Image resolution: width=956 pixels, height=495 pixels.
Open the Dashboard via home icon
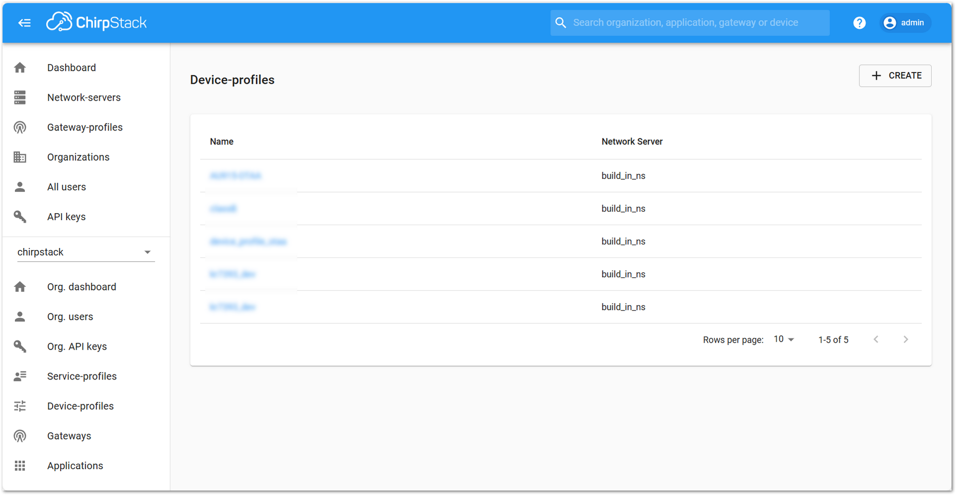point(20,67)
